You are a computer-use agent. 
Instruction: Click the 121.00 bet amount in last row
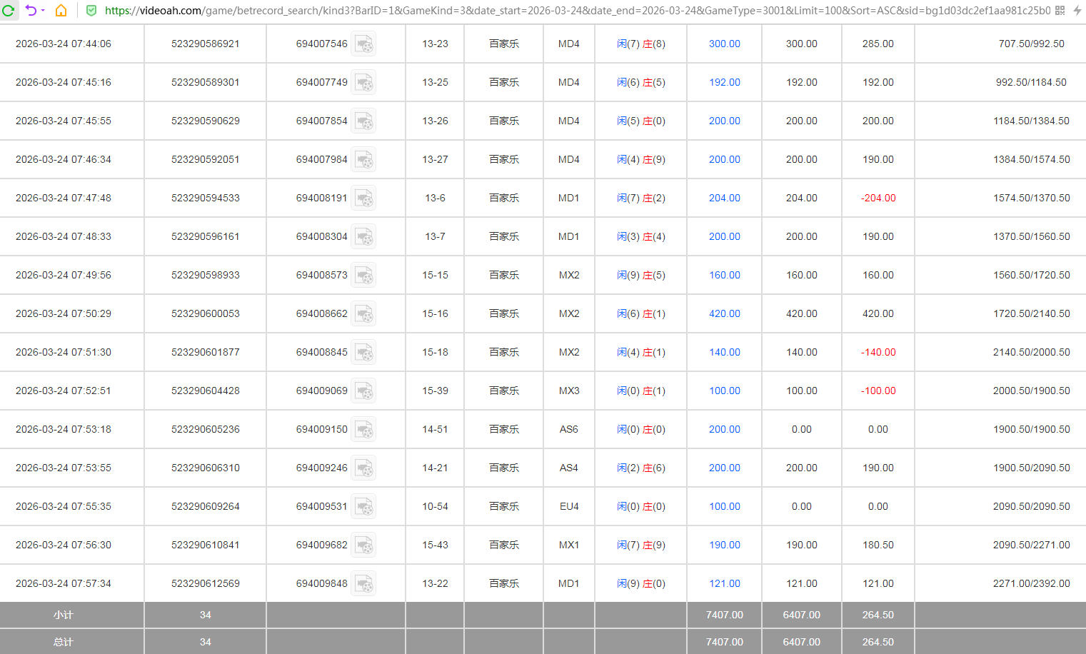(x=724, y=584)
